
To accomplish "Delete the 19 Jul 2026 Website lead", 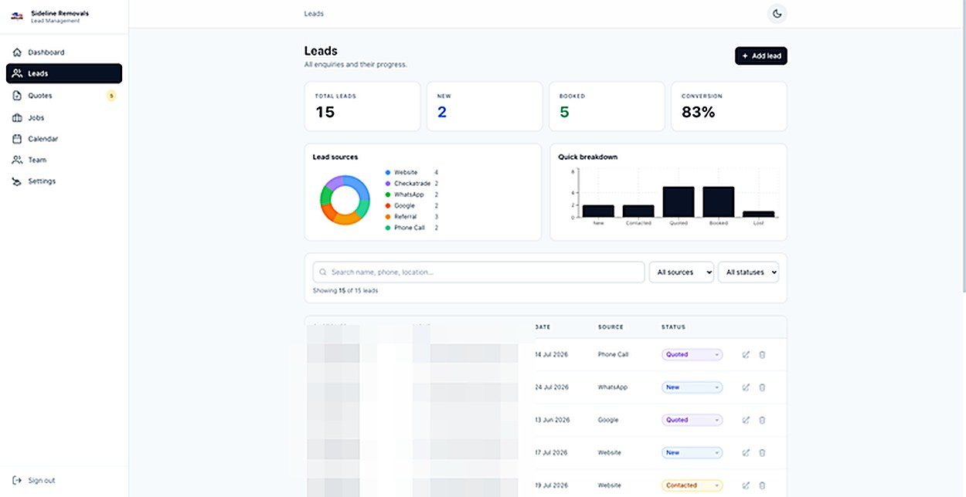I will point(762,485).
